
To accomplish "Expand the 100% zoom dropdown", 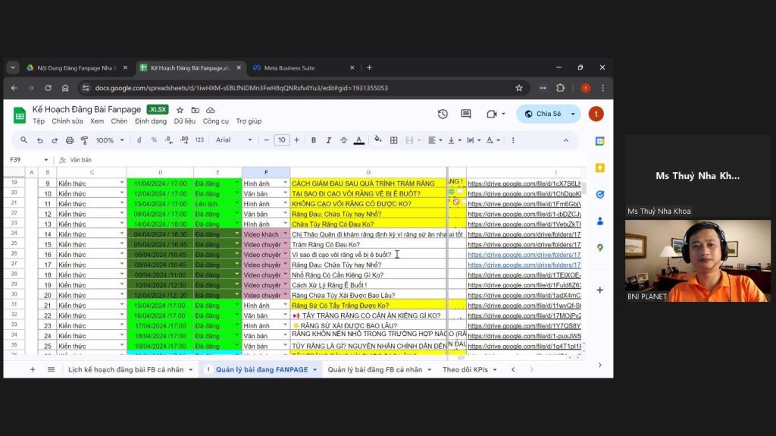I will [x=110, y=140].
